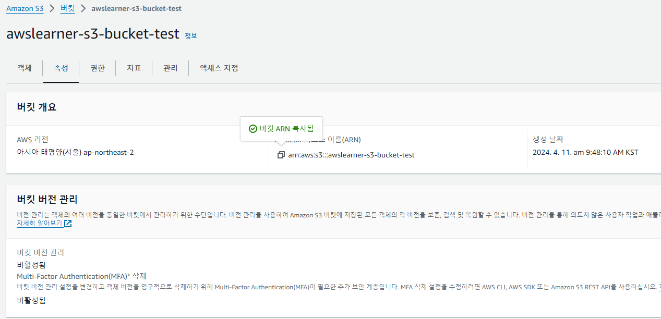Click the breadcrumb chevron after 버킷

(x=83, y=8)
